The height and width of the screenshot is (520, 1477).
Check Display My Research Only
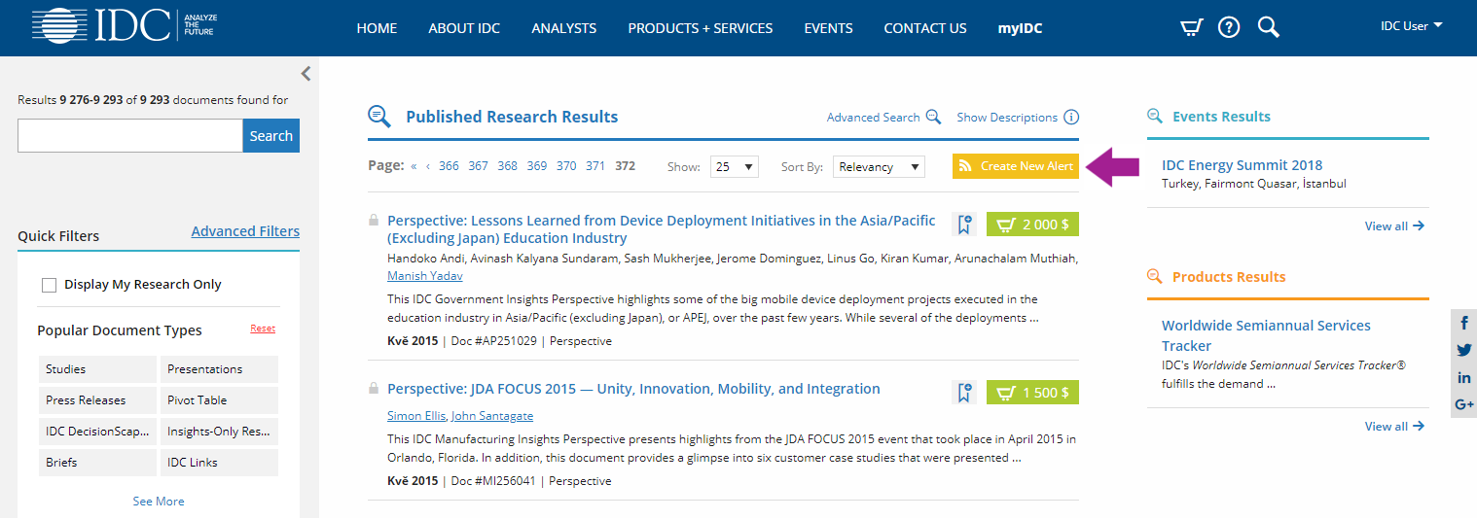click(x=49, y=285)
